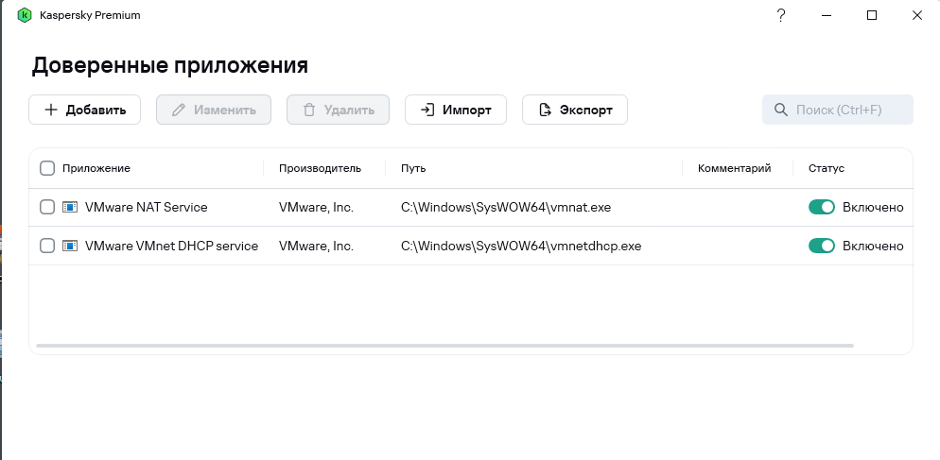Click the Удалить button
The image size is (940, 460).
point(339,110)
